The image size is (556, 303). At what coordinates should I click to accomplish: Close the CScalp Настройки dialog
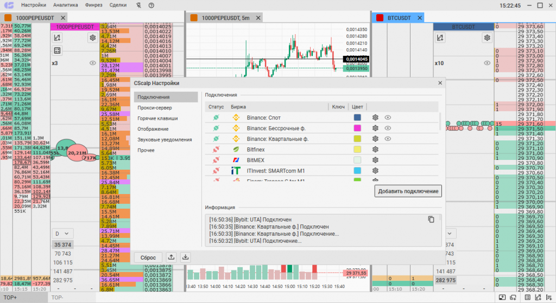pos(440,83)
